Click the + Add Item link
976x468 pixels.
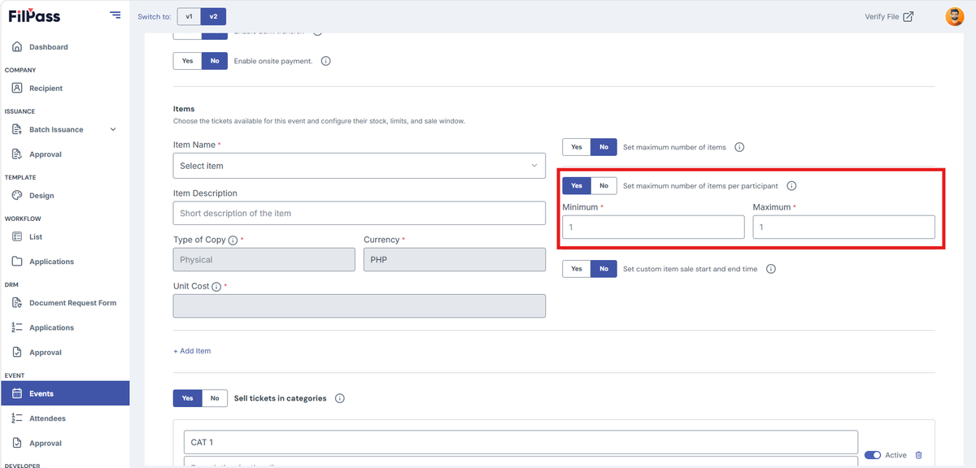[192, 351]
